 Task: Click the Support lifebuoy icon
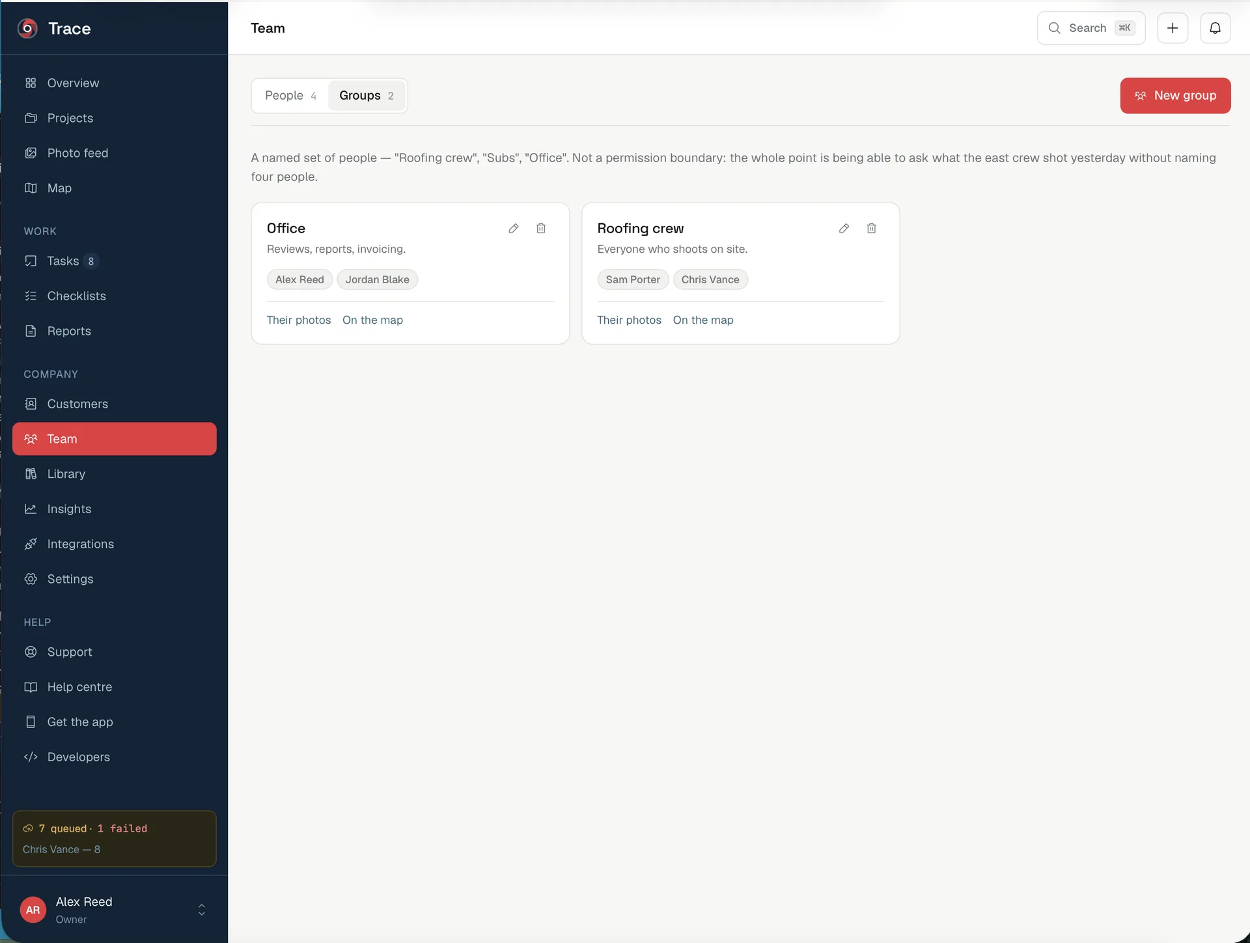coord(31,652)
